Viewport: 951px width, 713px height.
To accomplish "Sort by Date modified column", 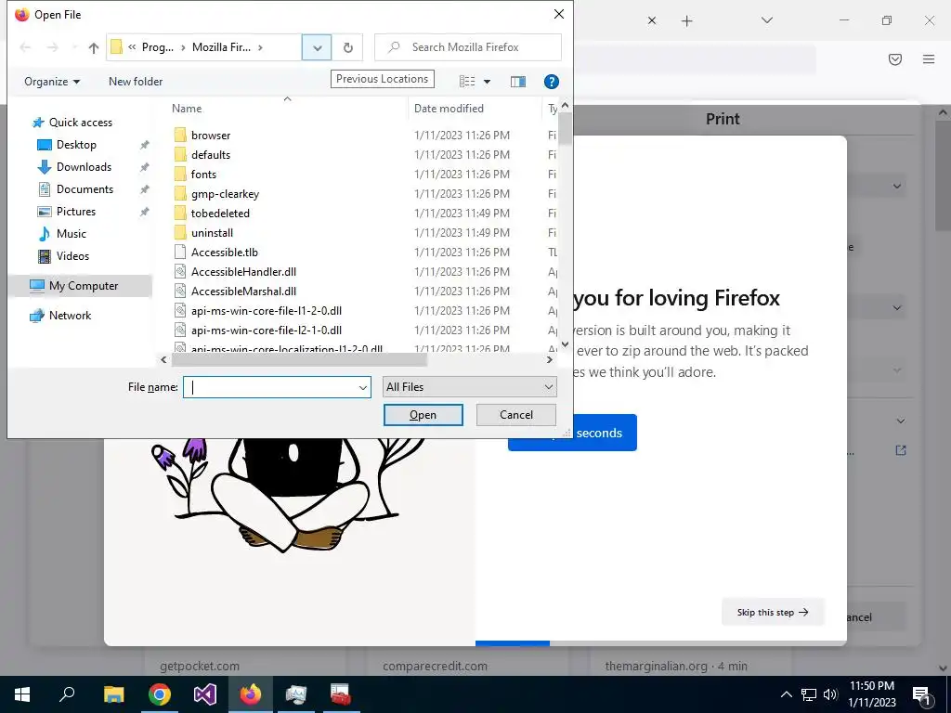I will (x=449, y=109).
